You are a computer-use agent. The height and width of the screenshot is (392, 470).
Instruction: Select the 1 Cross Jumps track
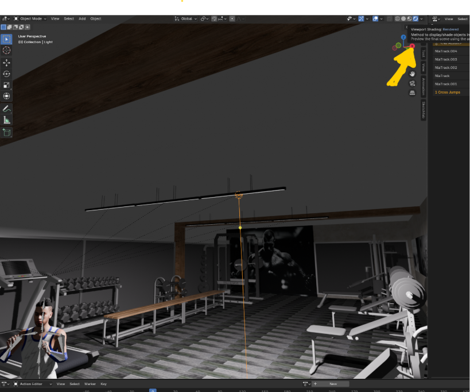click(448, 92)
